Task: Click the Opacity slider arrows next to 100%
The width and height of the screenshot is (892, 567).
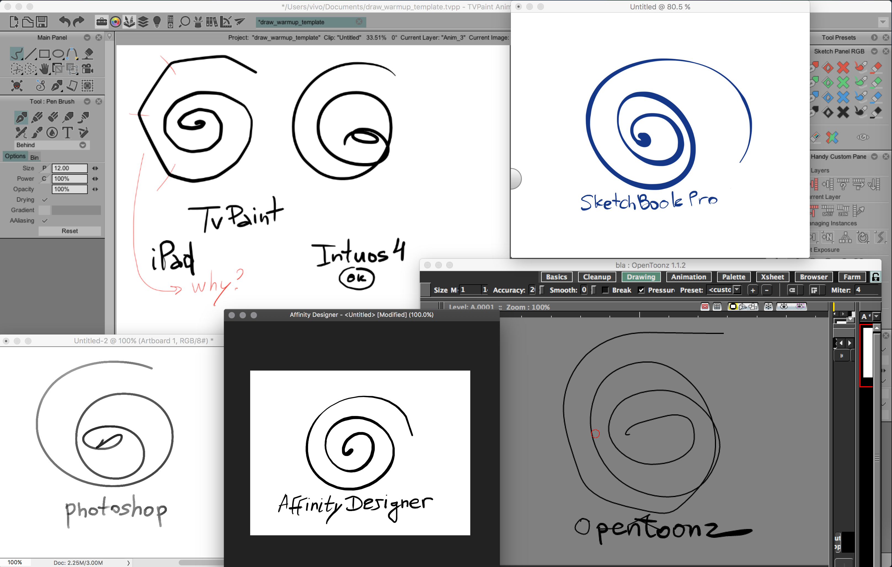Action: click(95, 189)
